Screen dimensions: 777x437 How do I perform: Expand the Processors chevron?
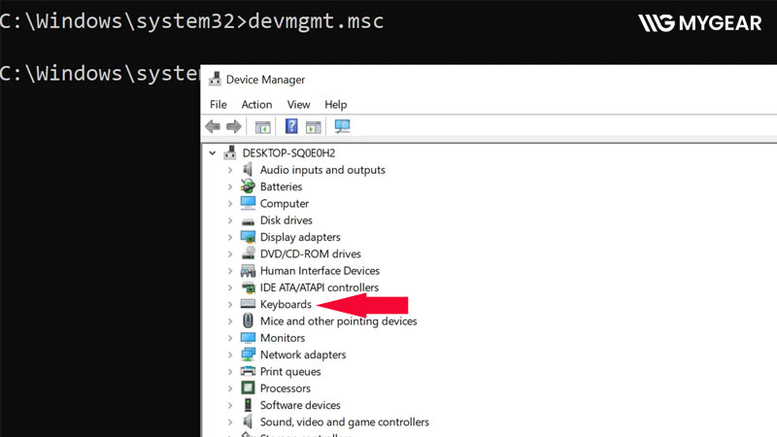point(230,388)
